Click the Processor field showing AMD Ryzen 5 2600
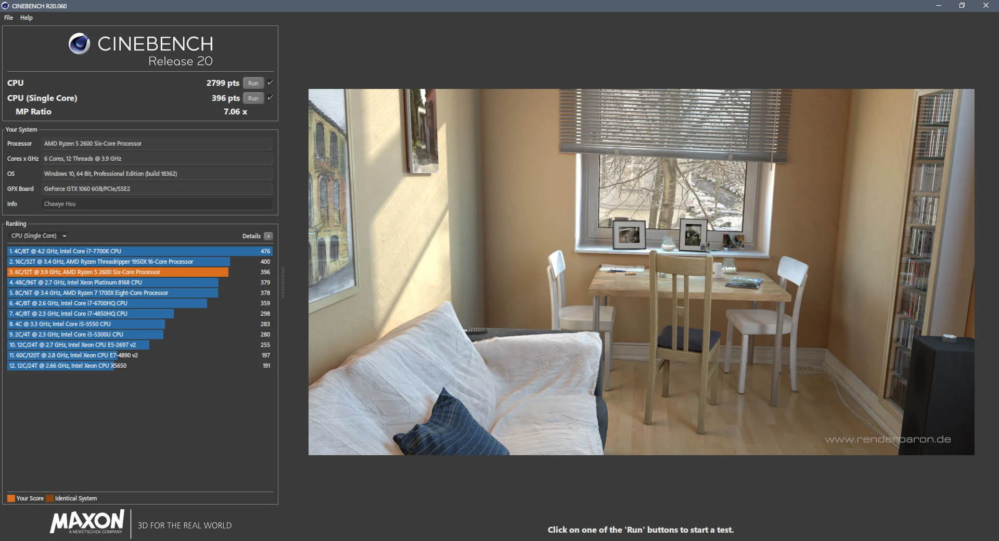999x541 pixels. coord(156,143)
